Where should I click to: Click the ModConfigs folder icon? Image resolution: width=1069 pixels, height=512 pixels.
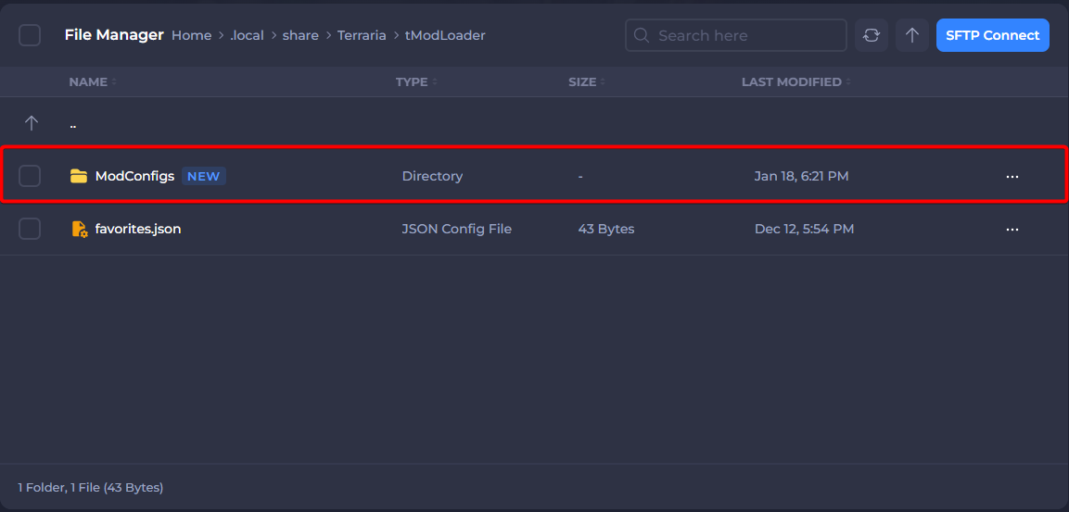pos(79,176)
